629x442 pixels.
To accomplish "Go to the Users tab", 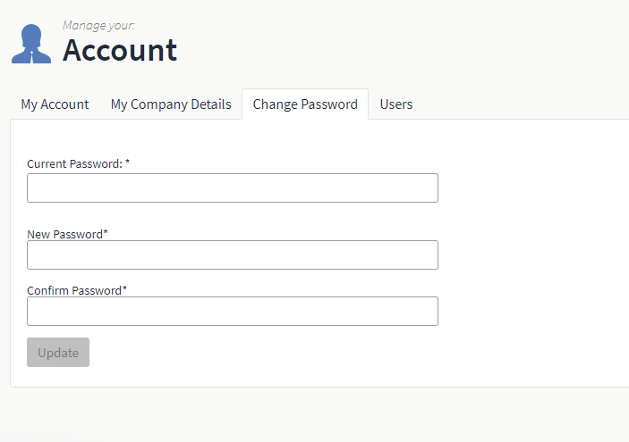I will 396,104.
